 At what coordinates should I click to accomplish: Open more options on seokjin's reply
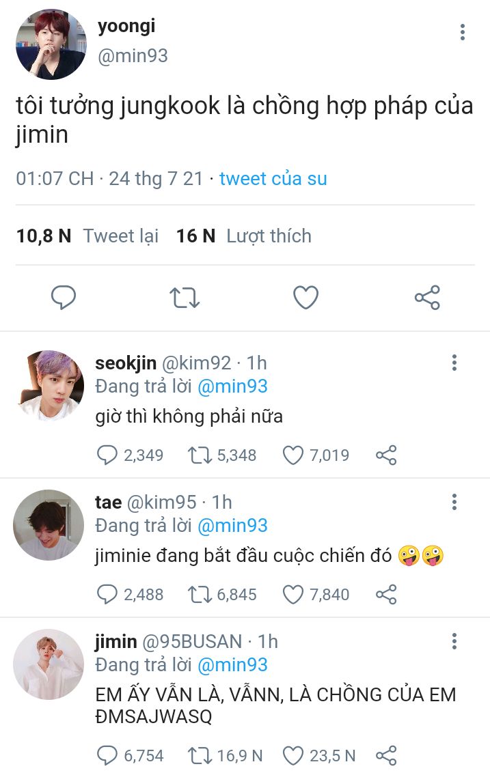[454, 363]
